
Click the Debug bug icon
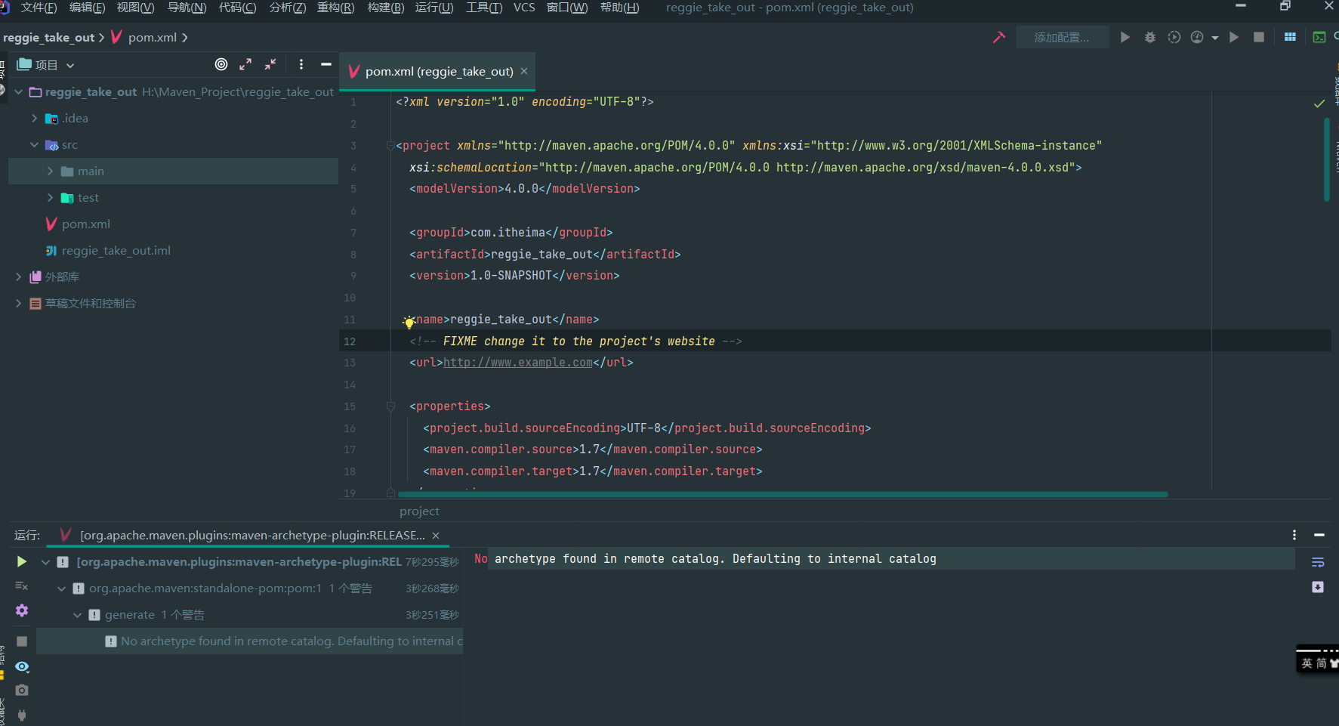tap(1150, 37)
